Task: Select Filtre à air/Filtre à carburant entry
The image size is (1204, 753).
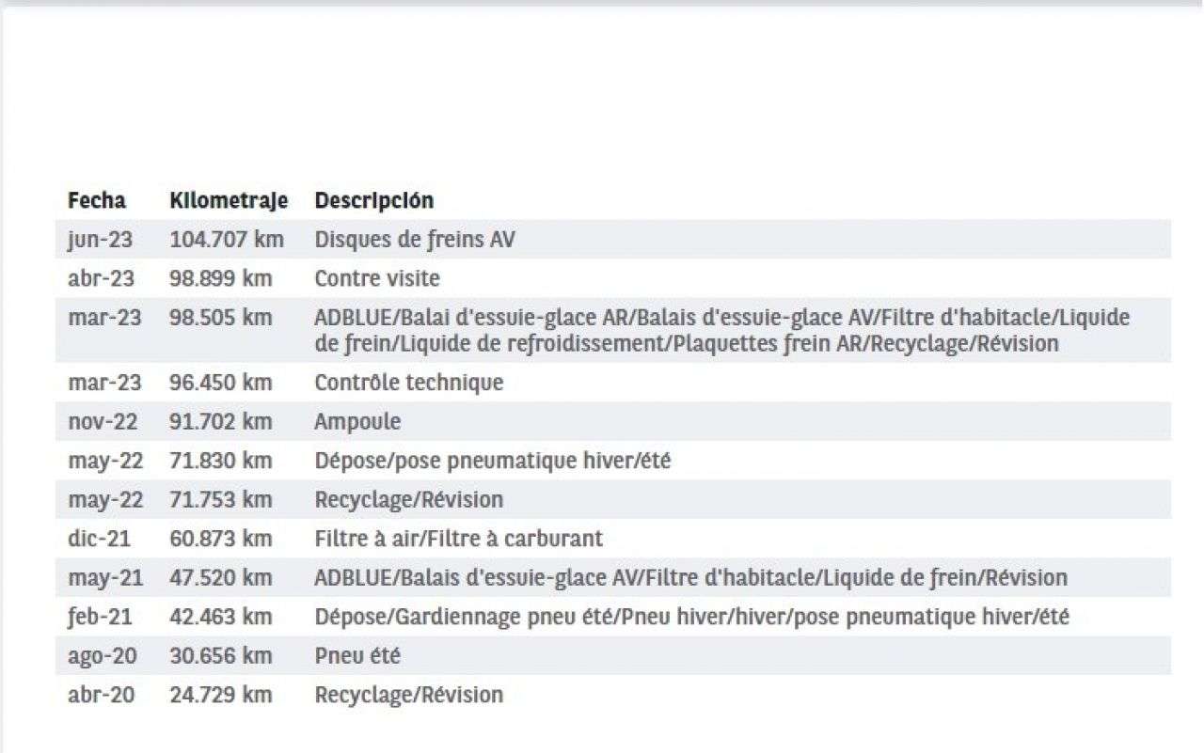Action: (458, 539)
